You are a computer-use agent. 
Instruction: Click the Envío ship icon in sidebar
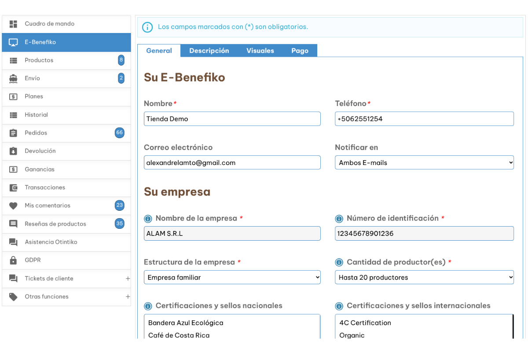13,78
